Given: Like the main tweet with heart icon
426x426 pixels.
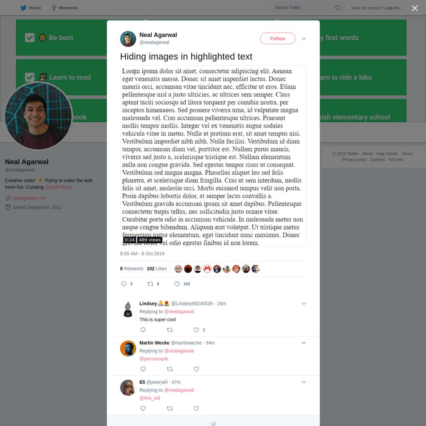Looking at the screenshot, I should [x=177, y=284].
